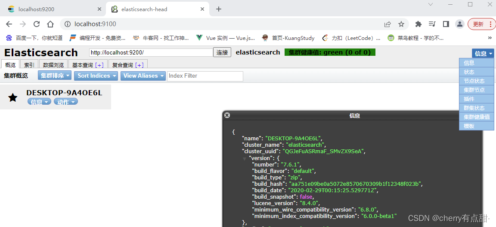Click the Elasticsearch page heading
Viewport: 496px width, 227px height.
pos(41,52)
